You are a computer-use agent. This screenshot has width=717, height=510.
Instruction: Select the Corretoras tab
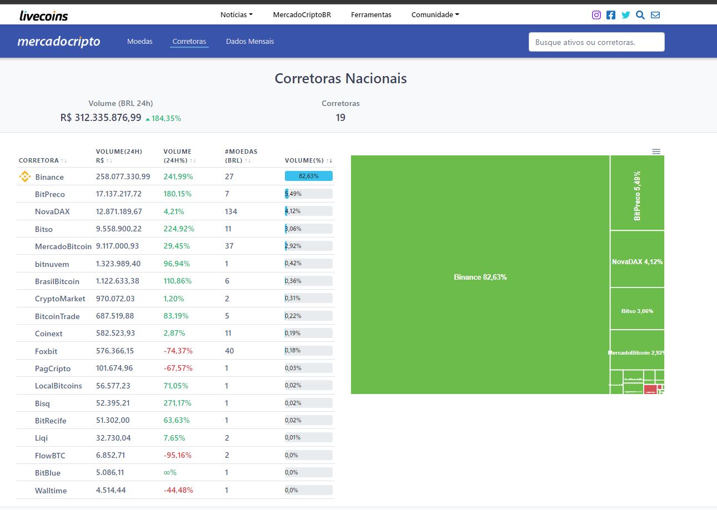coord(189,42)
